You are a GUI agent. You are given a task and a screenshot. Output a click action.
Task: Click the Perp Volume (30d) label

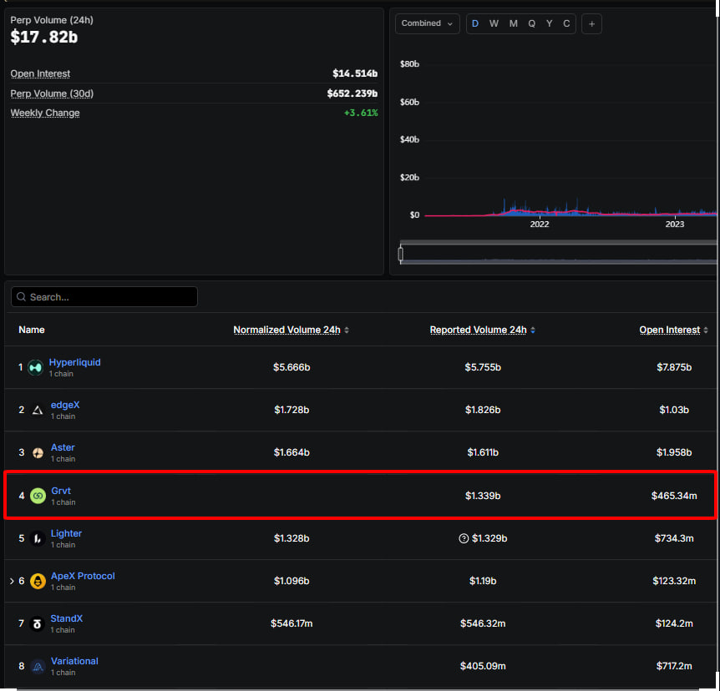[52, 94]
